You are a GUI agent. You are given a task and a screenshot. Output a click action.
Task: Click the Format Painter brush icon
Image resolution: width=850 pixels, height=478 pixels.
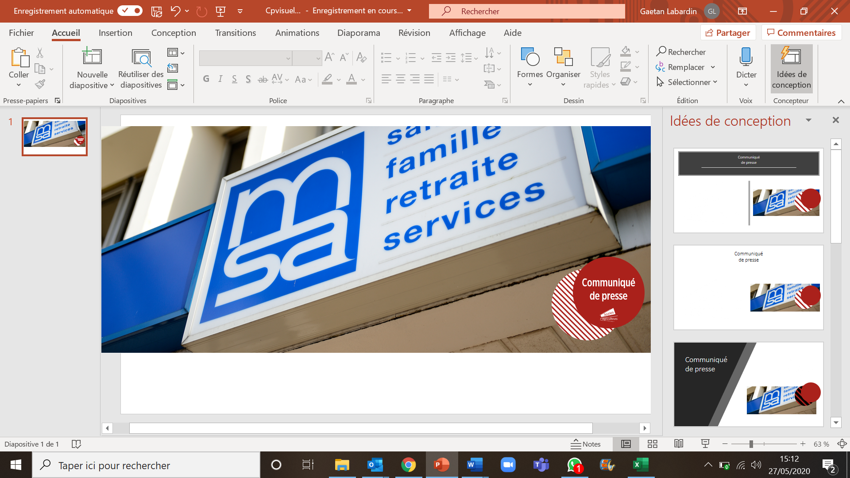click(x=40, y=84)
